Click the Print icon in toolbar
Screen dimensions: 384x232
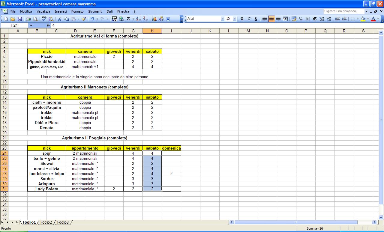28,19
